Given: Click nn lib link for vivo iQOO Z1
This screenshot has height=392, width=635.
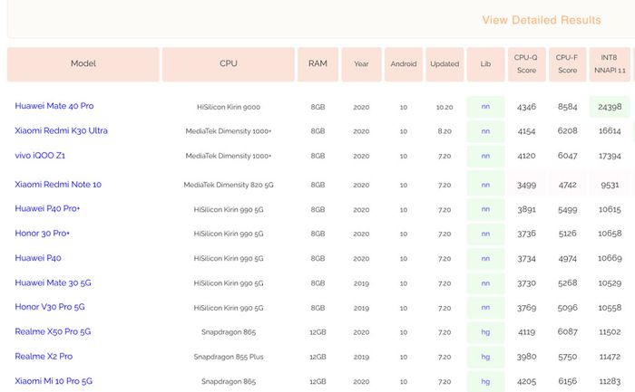Looking at the screenshot, I should point(485,156).
